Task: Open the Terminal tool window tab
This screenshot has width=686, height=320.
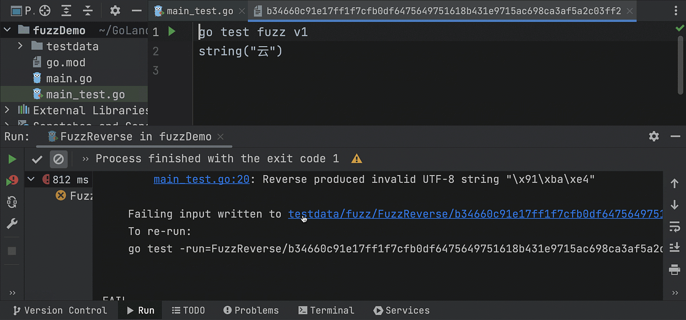Action: tap(326, 310)
